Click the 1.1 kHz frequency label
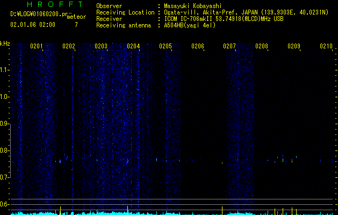 [4, 70]
